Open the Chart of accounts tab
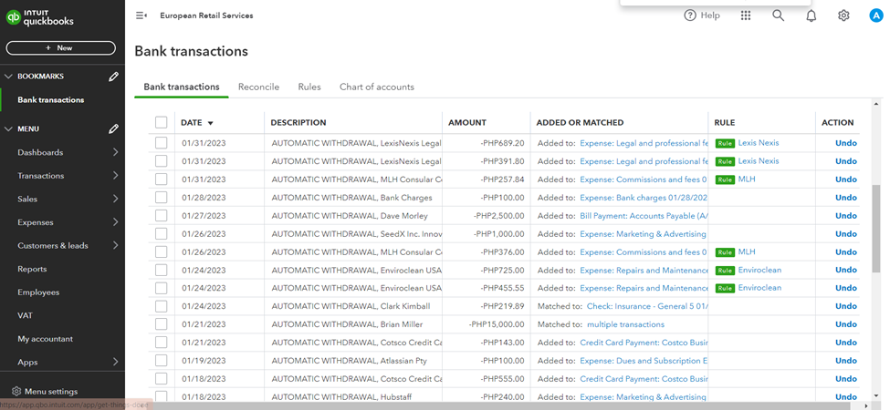 pyautogui.click(x=376, y=87)
